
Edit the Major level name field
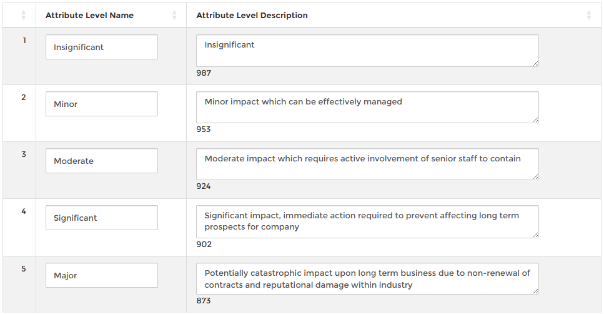(x=102, y=275)
